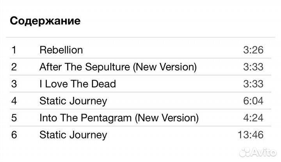Select the I Love The Dead track
This screenshot has width=281, height=162.
point(78,84)
